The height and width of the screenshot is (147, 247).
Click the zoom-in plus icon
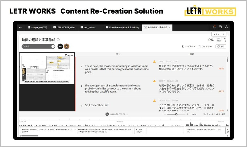187,114
